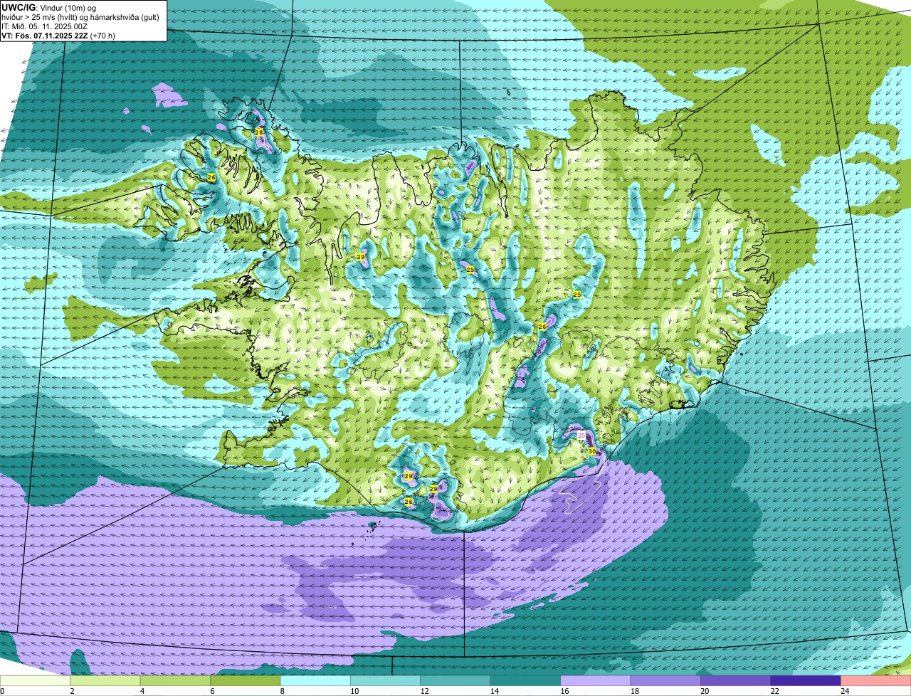Click tick label "0" on the colour scale
The width and height of the screenshot is (911, 696).
tap(2, 690)
